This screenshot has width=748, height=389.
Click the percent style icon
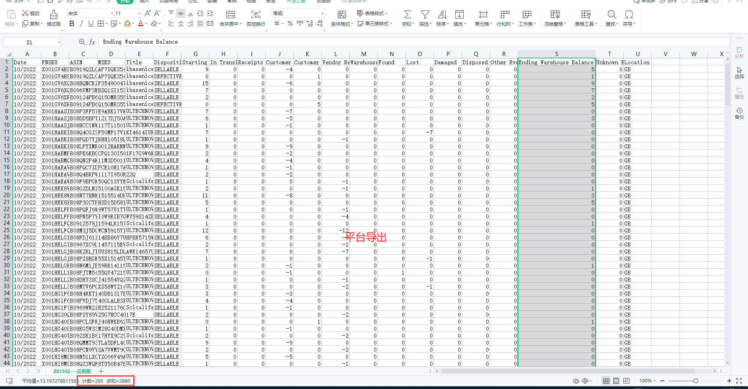pyautogui.click(x=290, y=24)
